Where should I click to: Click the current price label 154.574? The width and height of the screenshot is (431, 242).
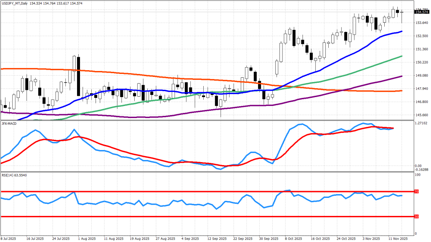(422, 12)
